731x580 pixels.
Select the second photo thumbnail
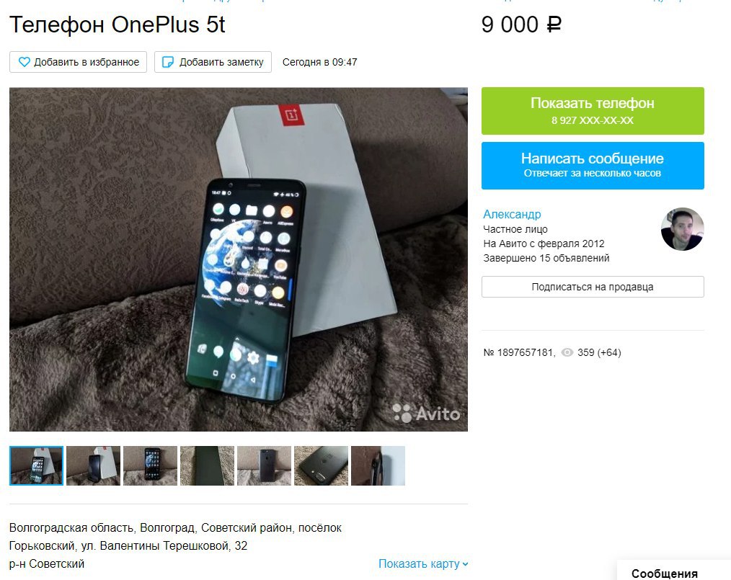click(x=93, y=466)
